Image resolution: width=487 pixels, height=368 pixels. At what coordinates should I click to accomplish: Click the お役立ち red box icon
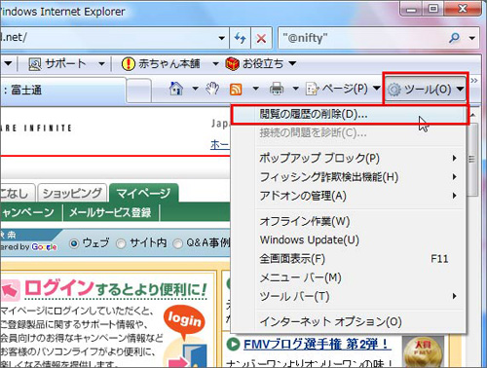pos(232,63)
